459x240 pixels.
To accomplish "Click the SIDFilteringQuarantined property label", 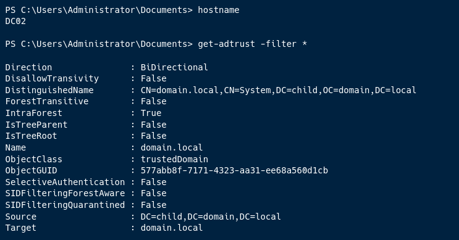I will (x=65, y=205).
